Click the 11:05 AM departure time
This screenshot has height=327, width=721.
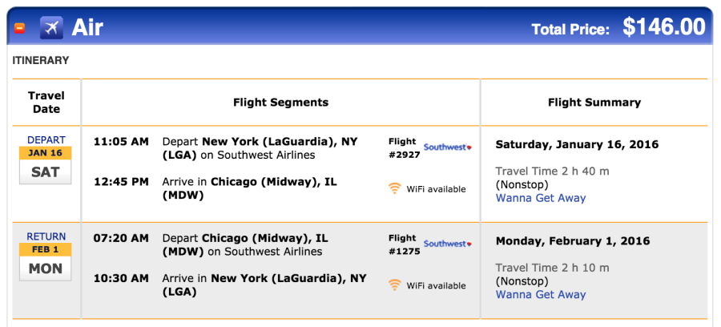point(122,142)
